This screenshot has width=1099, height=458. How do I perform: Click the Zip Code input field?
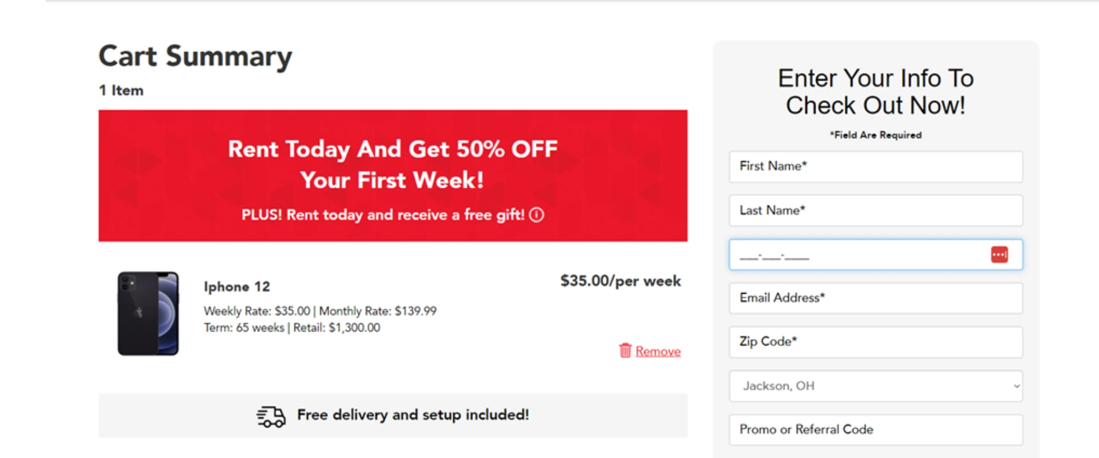[x=875, y=342]
